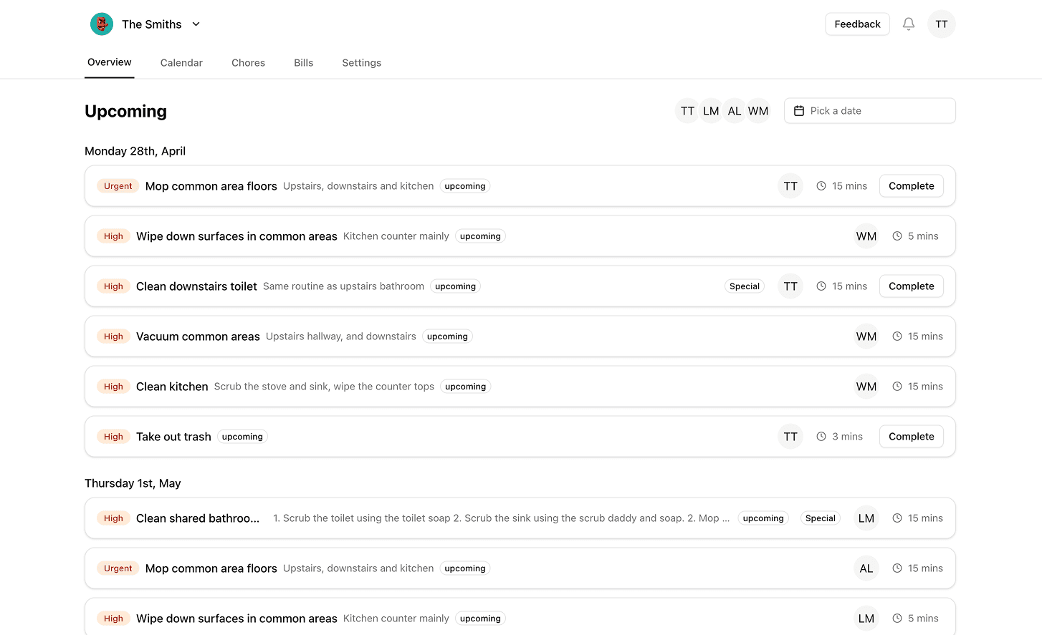
Task: Click upcoming status tag on Take out trash
Action: [x=242, y=437]
